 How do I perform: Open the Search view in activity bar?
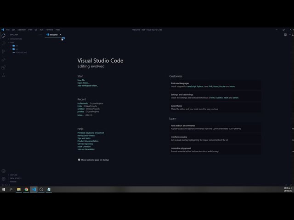coord(3,44)
